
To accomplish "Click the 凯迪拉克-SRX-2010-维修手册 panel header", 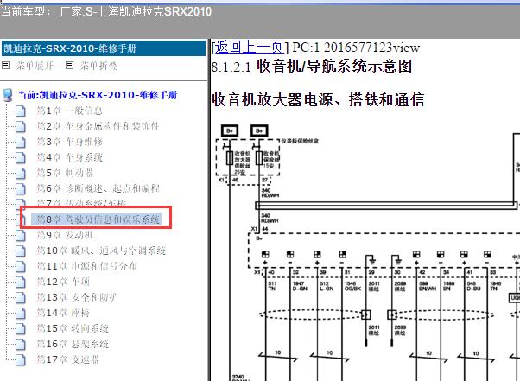I will pyautogui.click(x=104, y=48).
